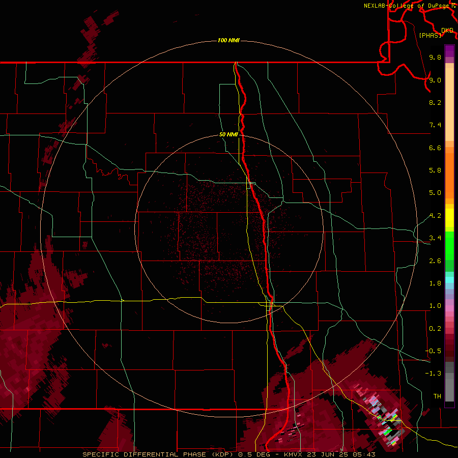Click the 1.8 scale value
The image size is (458, 458).
(x=435, y=283)
